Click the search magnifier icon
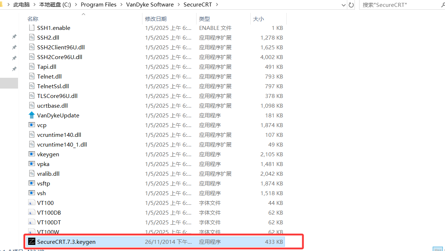This screenshot has height=251, width=445. (443, 5)
